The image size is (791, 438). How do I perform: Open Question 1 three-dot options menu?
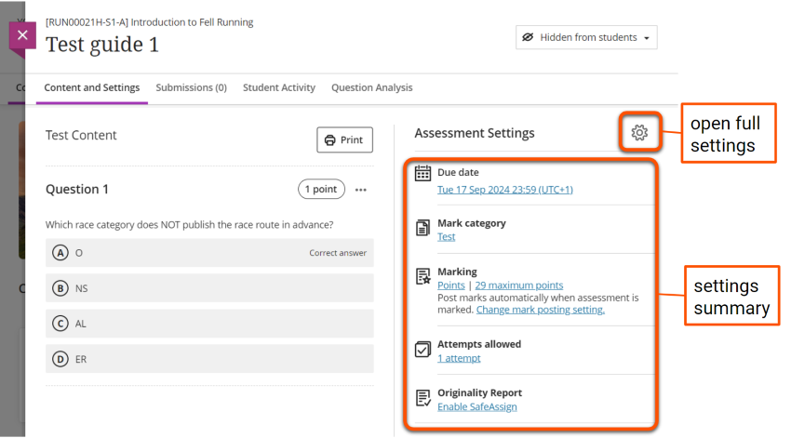tap(361, 190)
